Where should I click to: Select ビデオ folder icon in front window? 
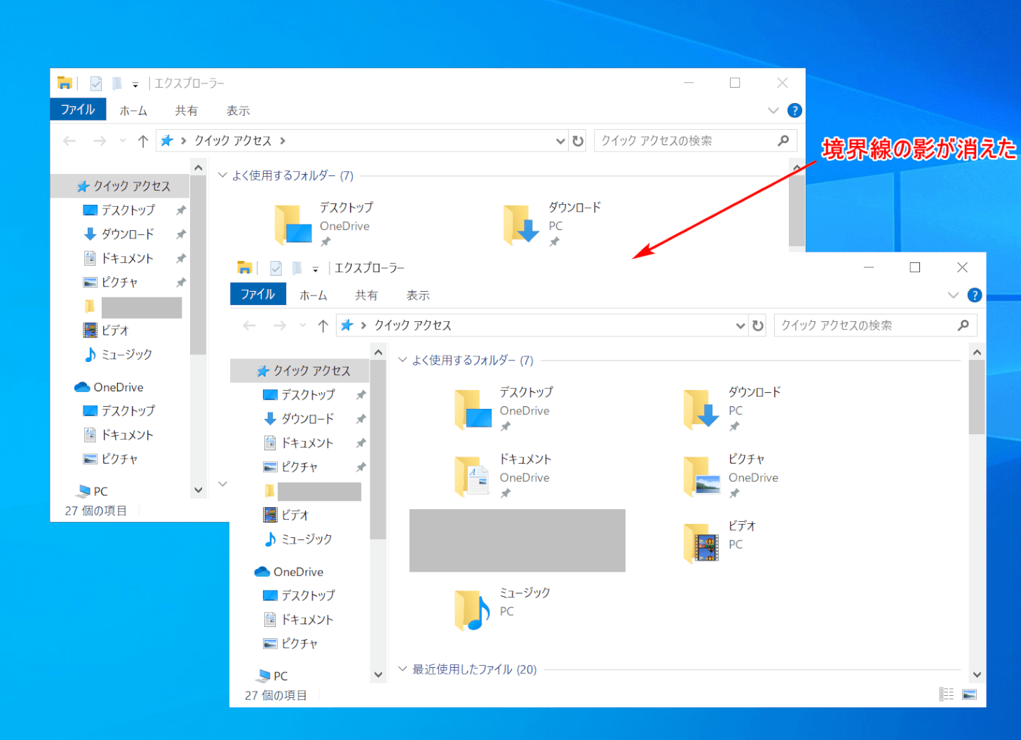tap(701, 544)
